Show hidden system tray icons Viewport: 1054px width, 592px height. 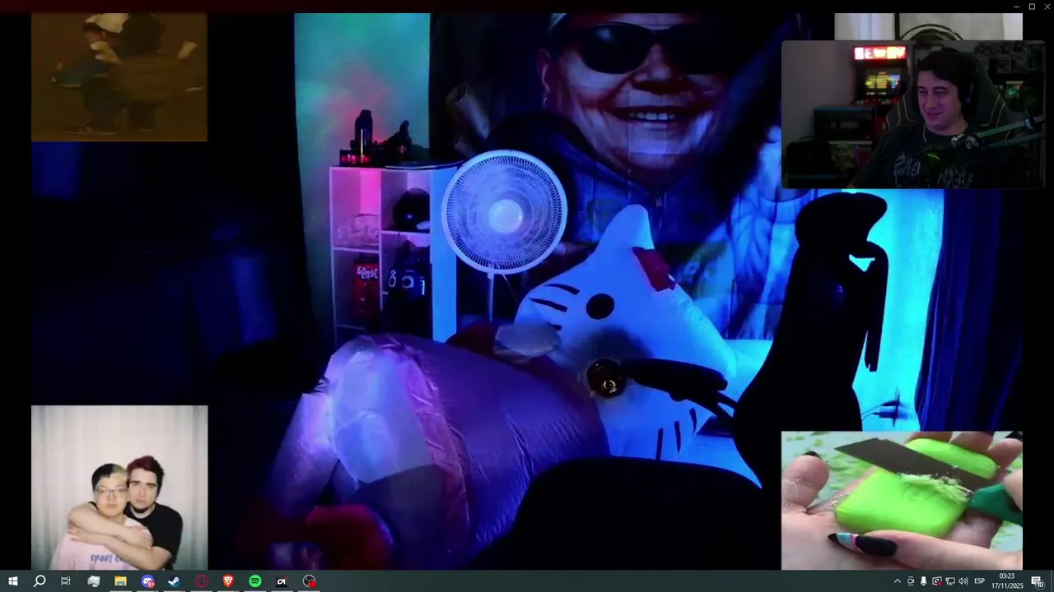(898, 581)
